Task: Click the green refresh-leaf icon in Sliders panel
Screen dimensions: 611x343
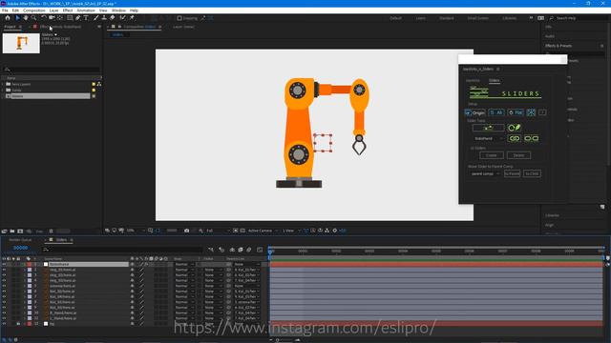Action: pos(515,128)
